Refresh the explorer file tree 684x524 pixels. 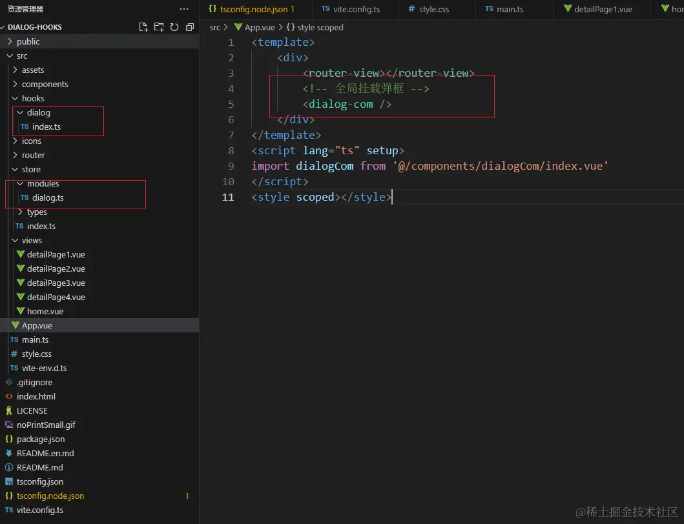[x=174, y=27]
